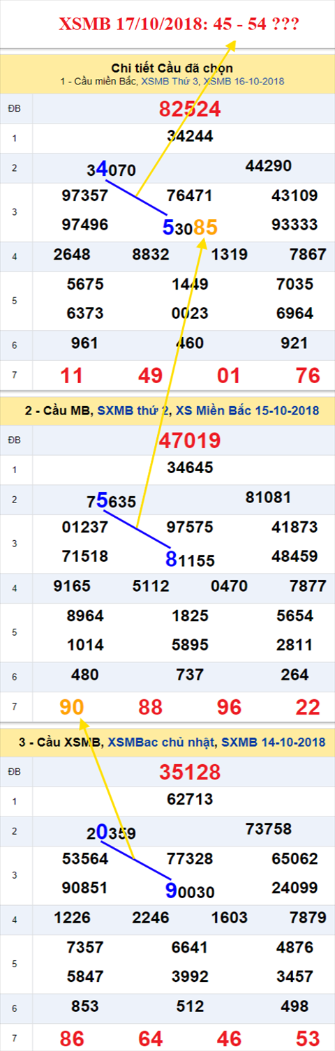Click the number 48459
This screenshot has height=1051, width=335.
coord(295,557)
